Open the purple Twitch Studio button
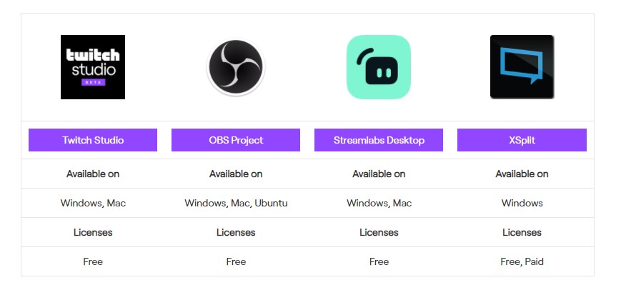This screenshot has width=621, height=290. click(x=93, y=140)
